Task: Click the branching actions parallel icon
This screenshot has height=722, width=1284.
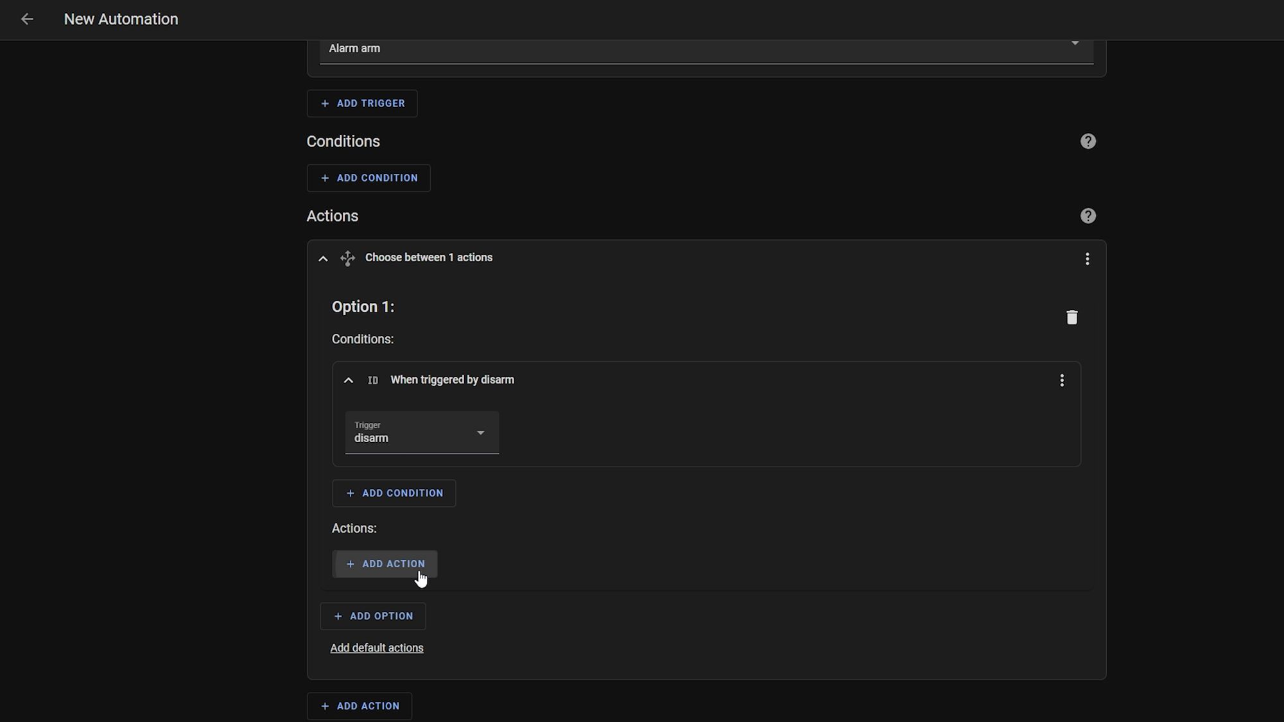Action: tap(347, 257)
